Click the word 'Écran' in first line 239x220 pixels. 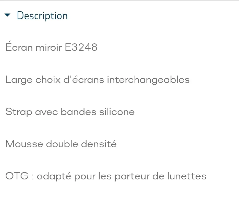[x=19, y=46]
